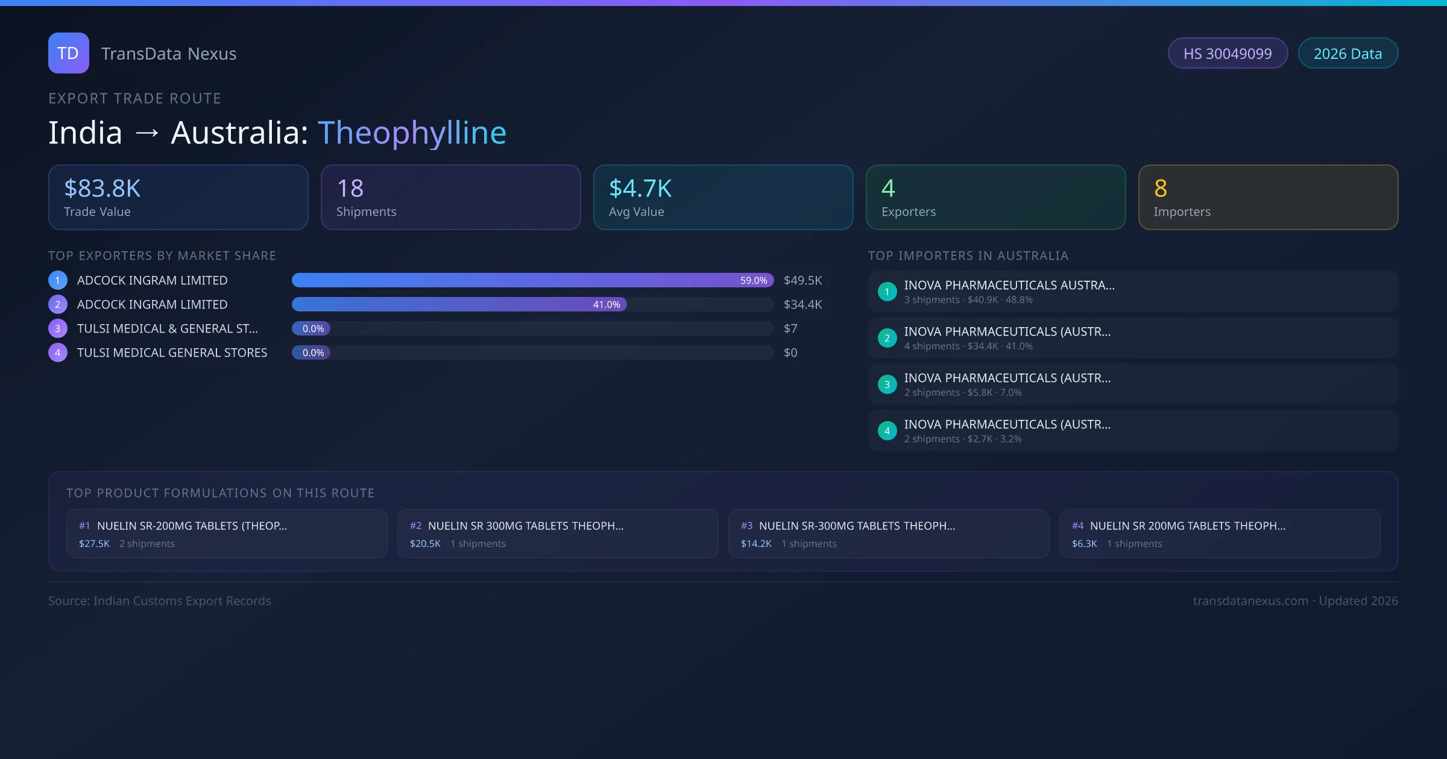The width and height of the screenshot is (1447, 759).
Task: Click the #3 NUELIN SR-300MG TABLETS card
Action: pyautogui.click(x=889, y=534)
